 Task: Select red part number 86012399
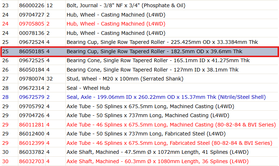pos(32,143)
